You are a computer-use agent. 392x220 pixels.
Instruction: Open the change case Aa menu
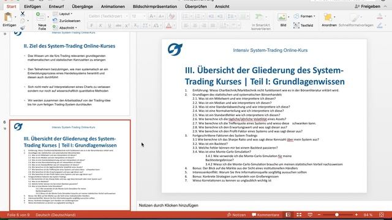coord(157,26)
